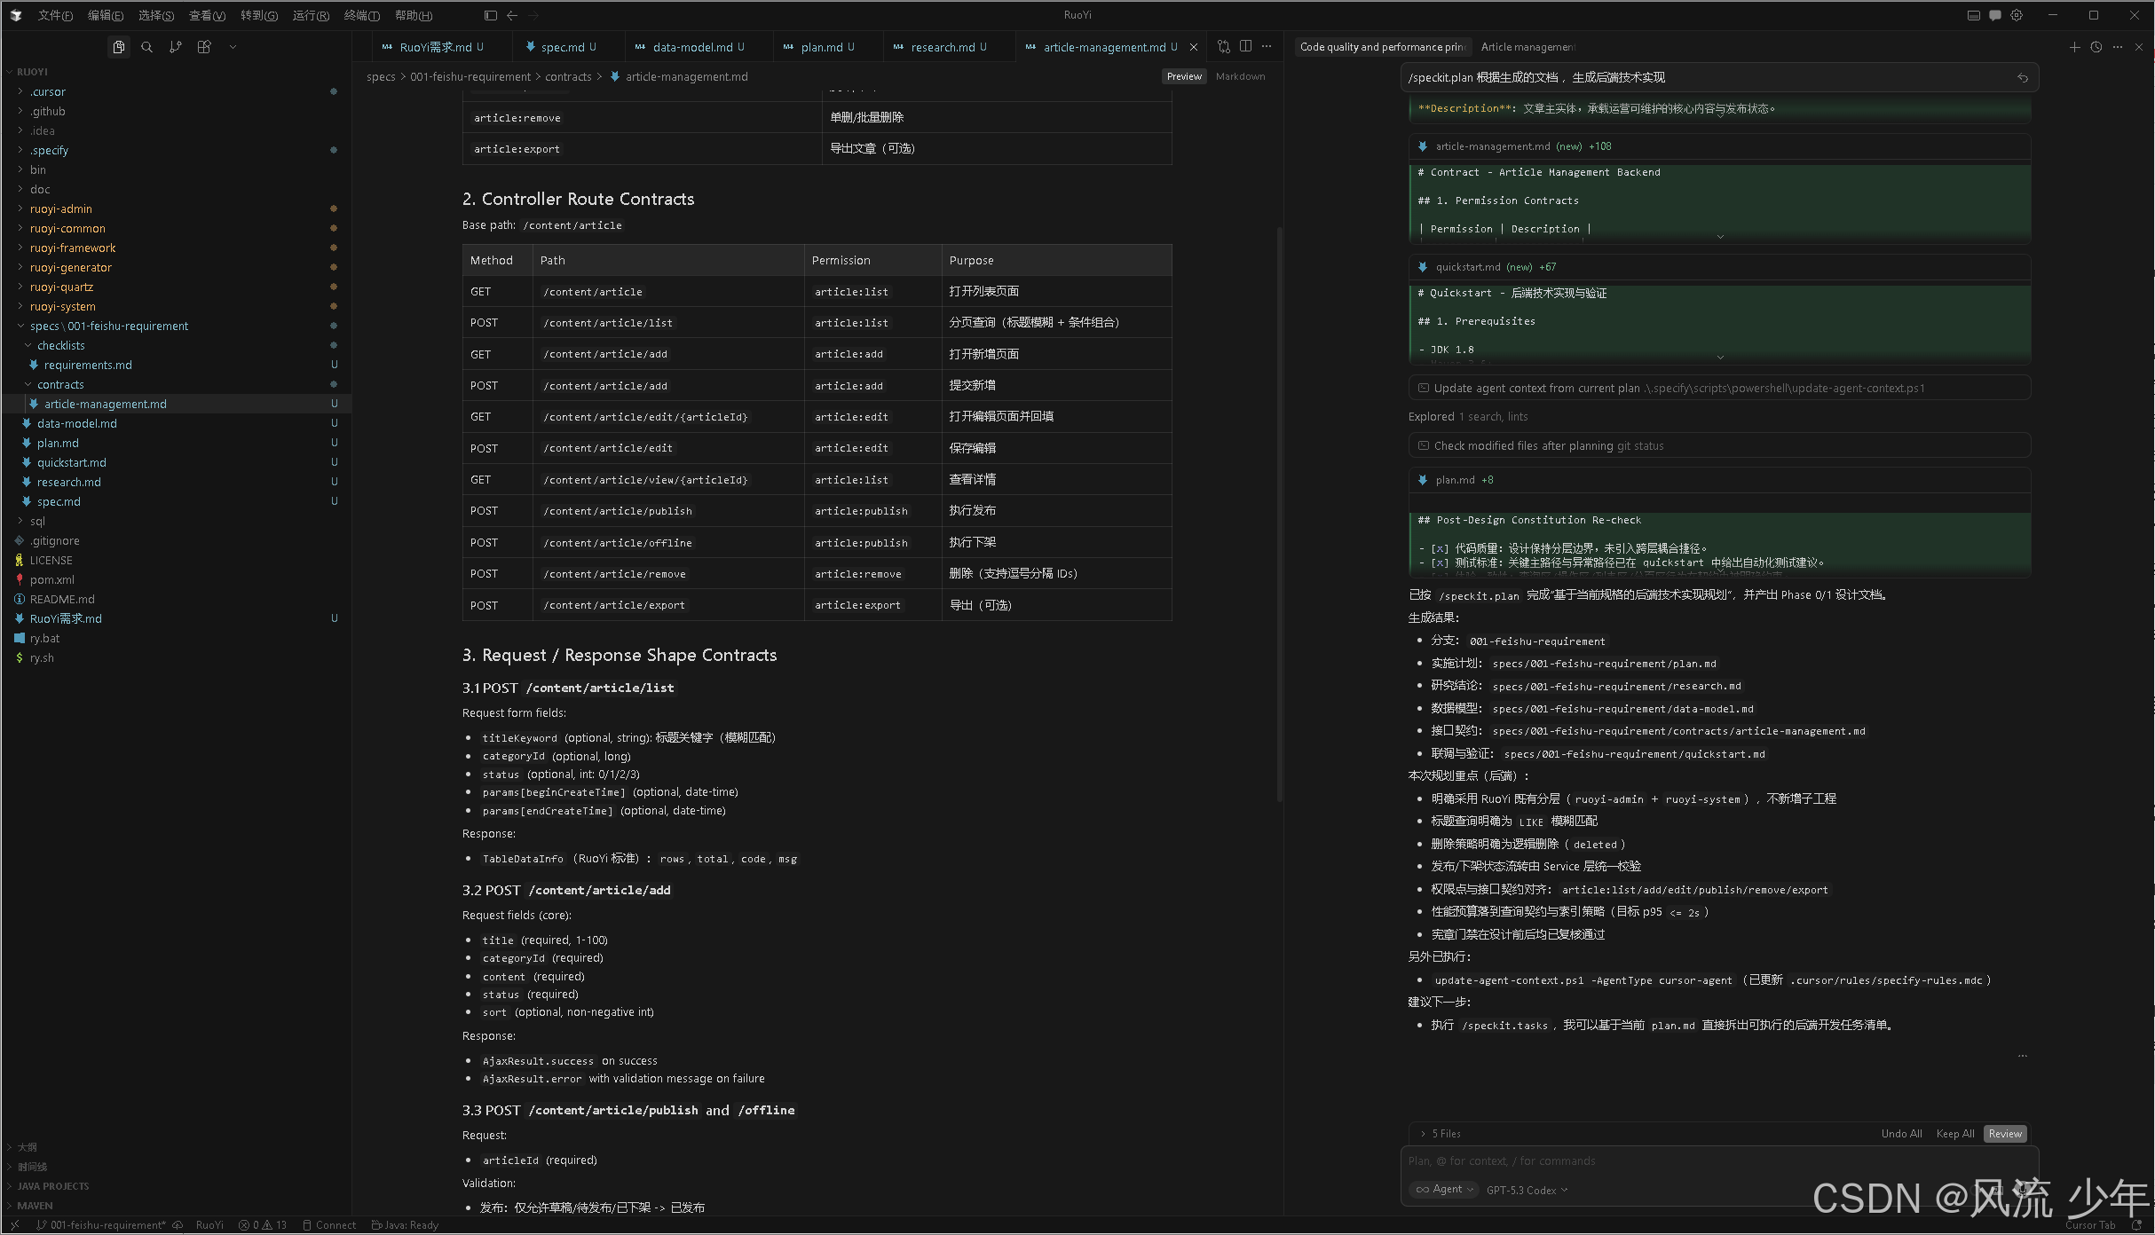The width and height of the screenshot is (2155, 1235).
Task: Open the Source Control view icon
Action: [x=175, y=47]
